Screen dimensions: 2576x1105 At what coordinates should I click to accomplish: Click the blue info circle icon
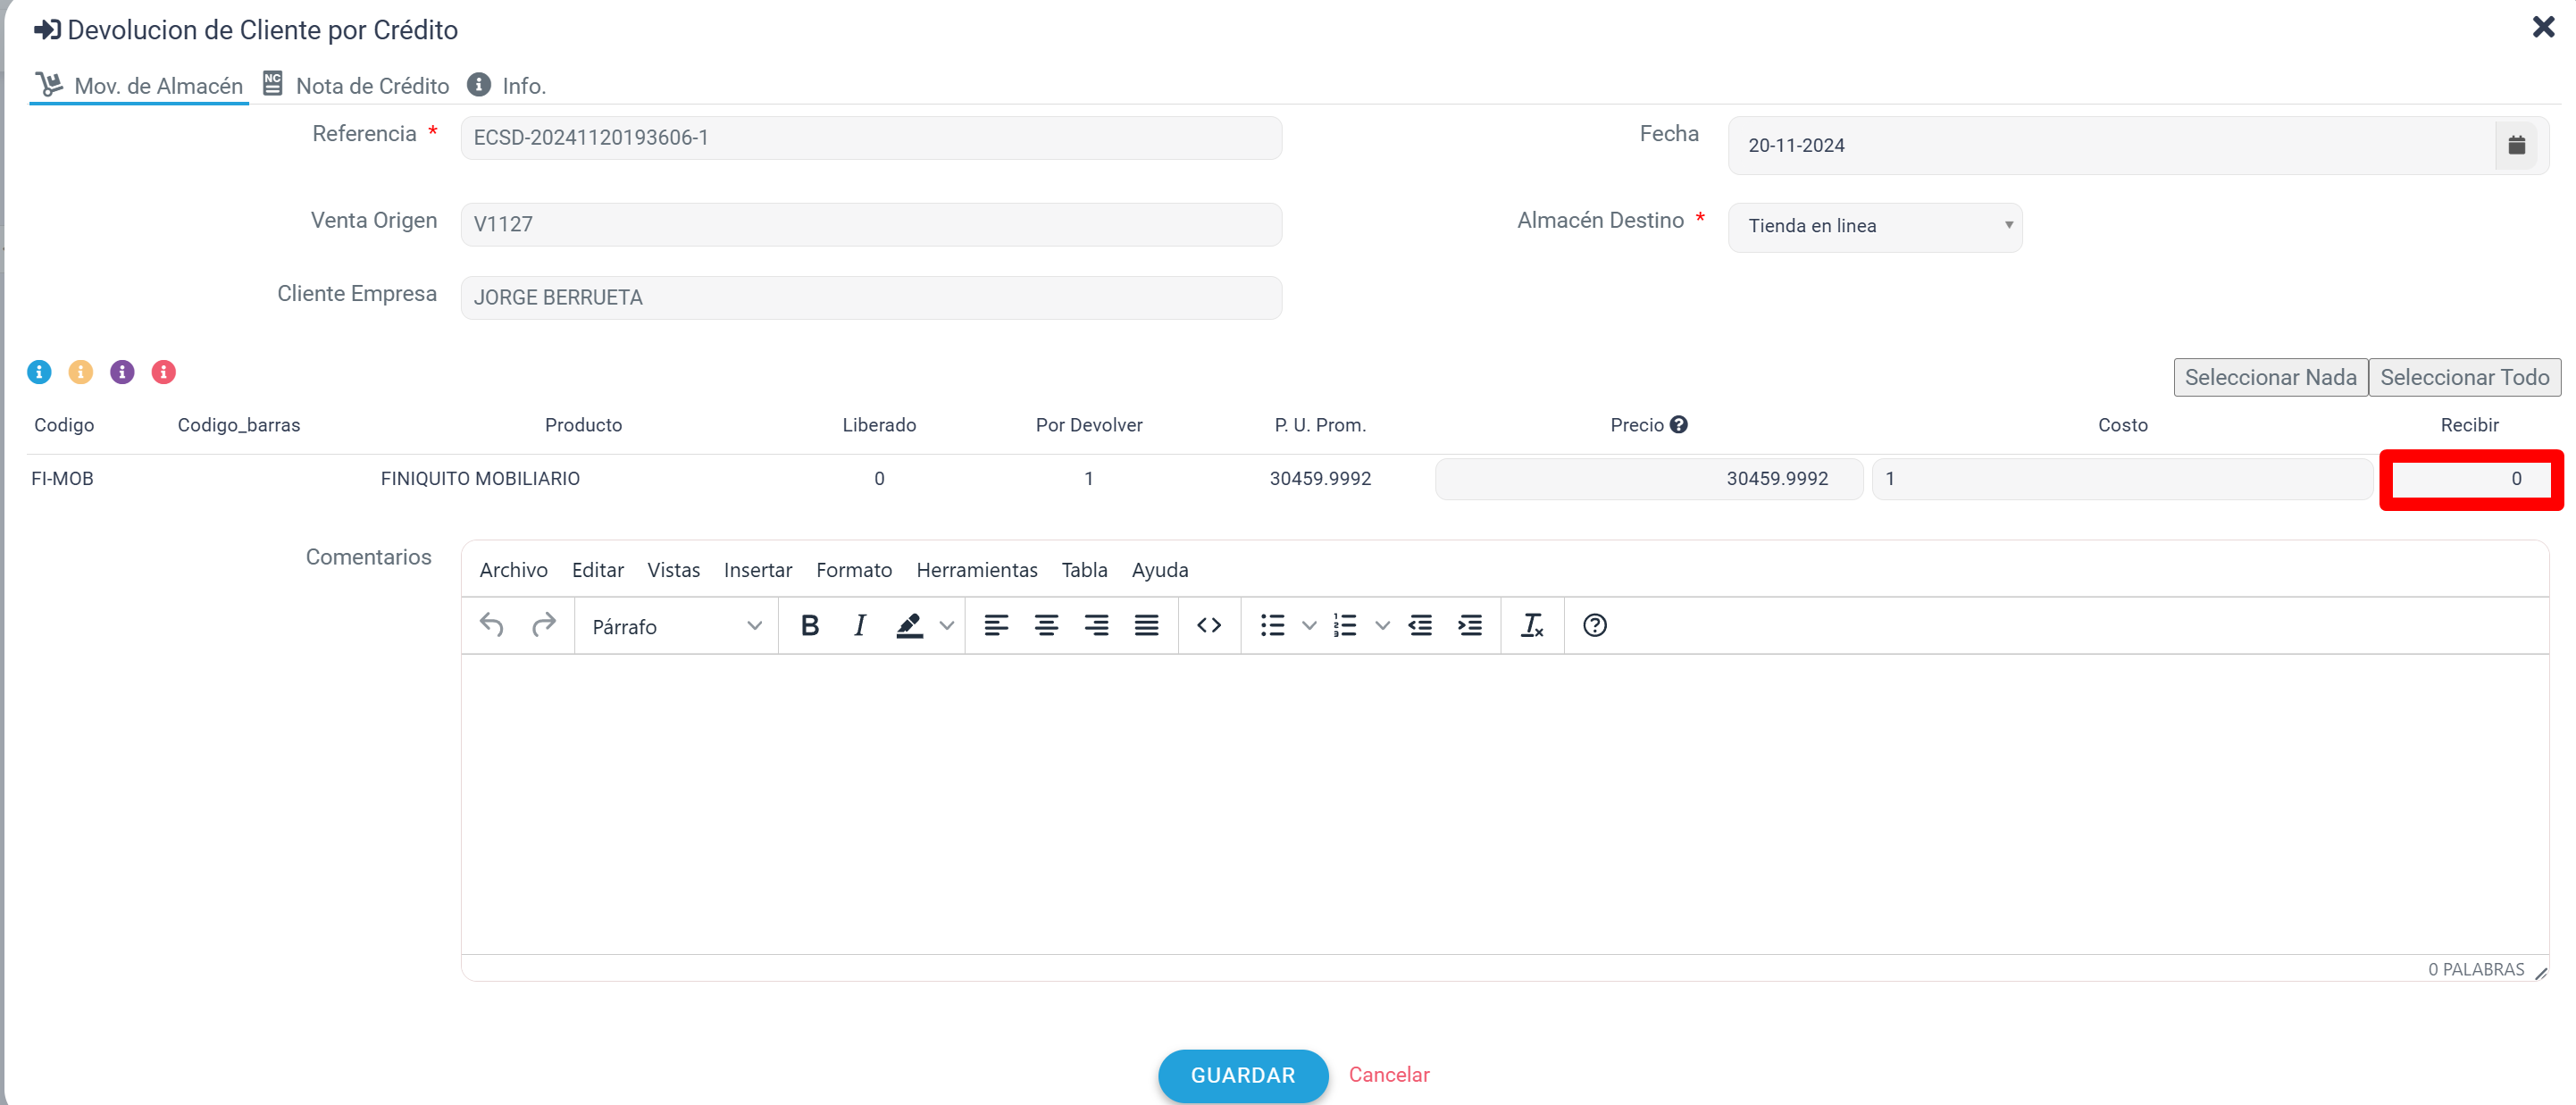point(39,372)
